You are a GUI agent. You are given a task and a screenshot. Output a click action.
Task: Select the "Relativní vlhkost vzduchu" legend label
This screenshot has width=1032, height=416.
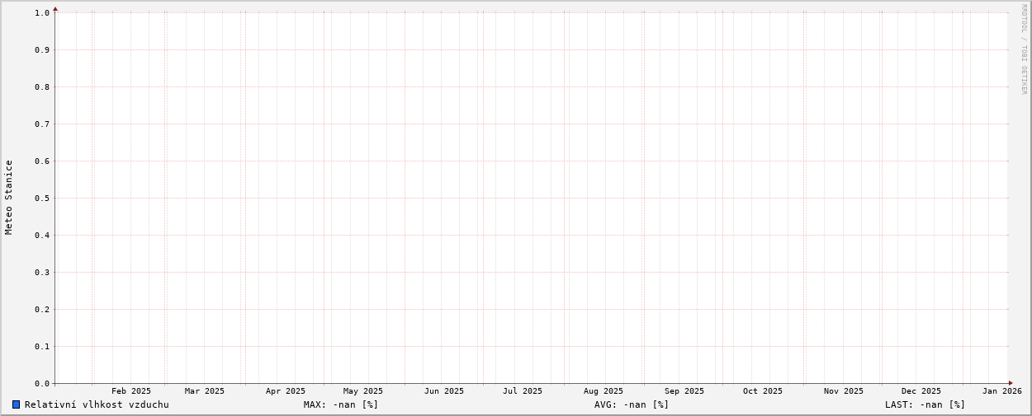97,404
